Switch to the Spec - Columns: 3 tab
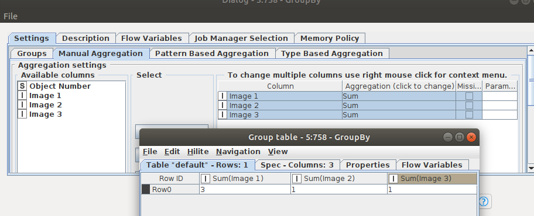534x216 pixels. tap(297, 165)
